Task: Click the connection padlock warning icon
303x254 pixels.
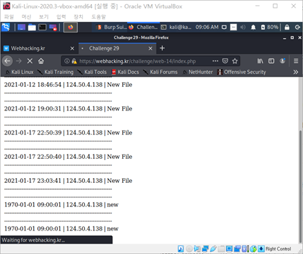Action: click(x=74, y=61)
